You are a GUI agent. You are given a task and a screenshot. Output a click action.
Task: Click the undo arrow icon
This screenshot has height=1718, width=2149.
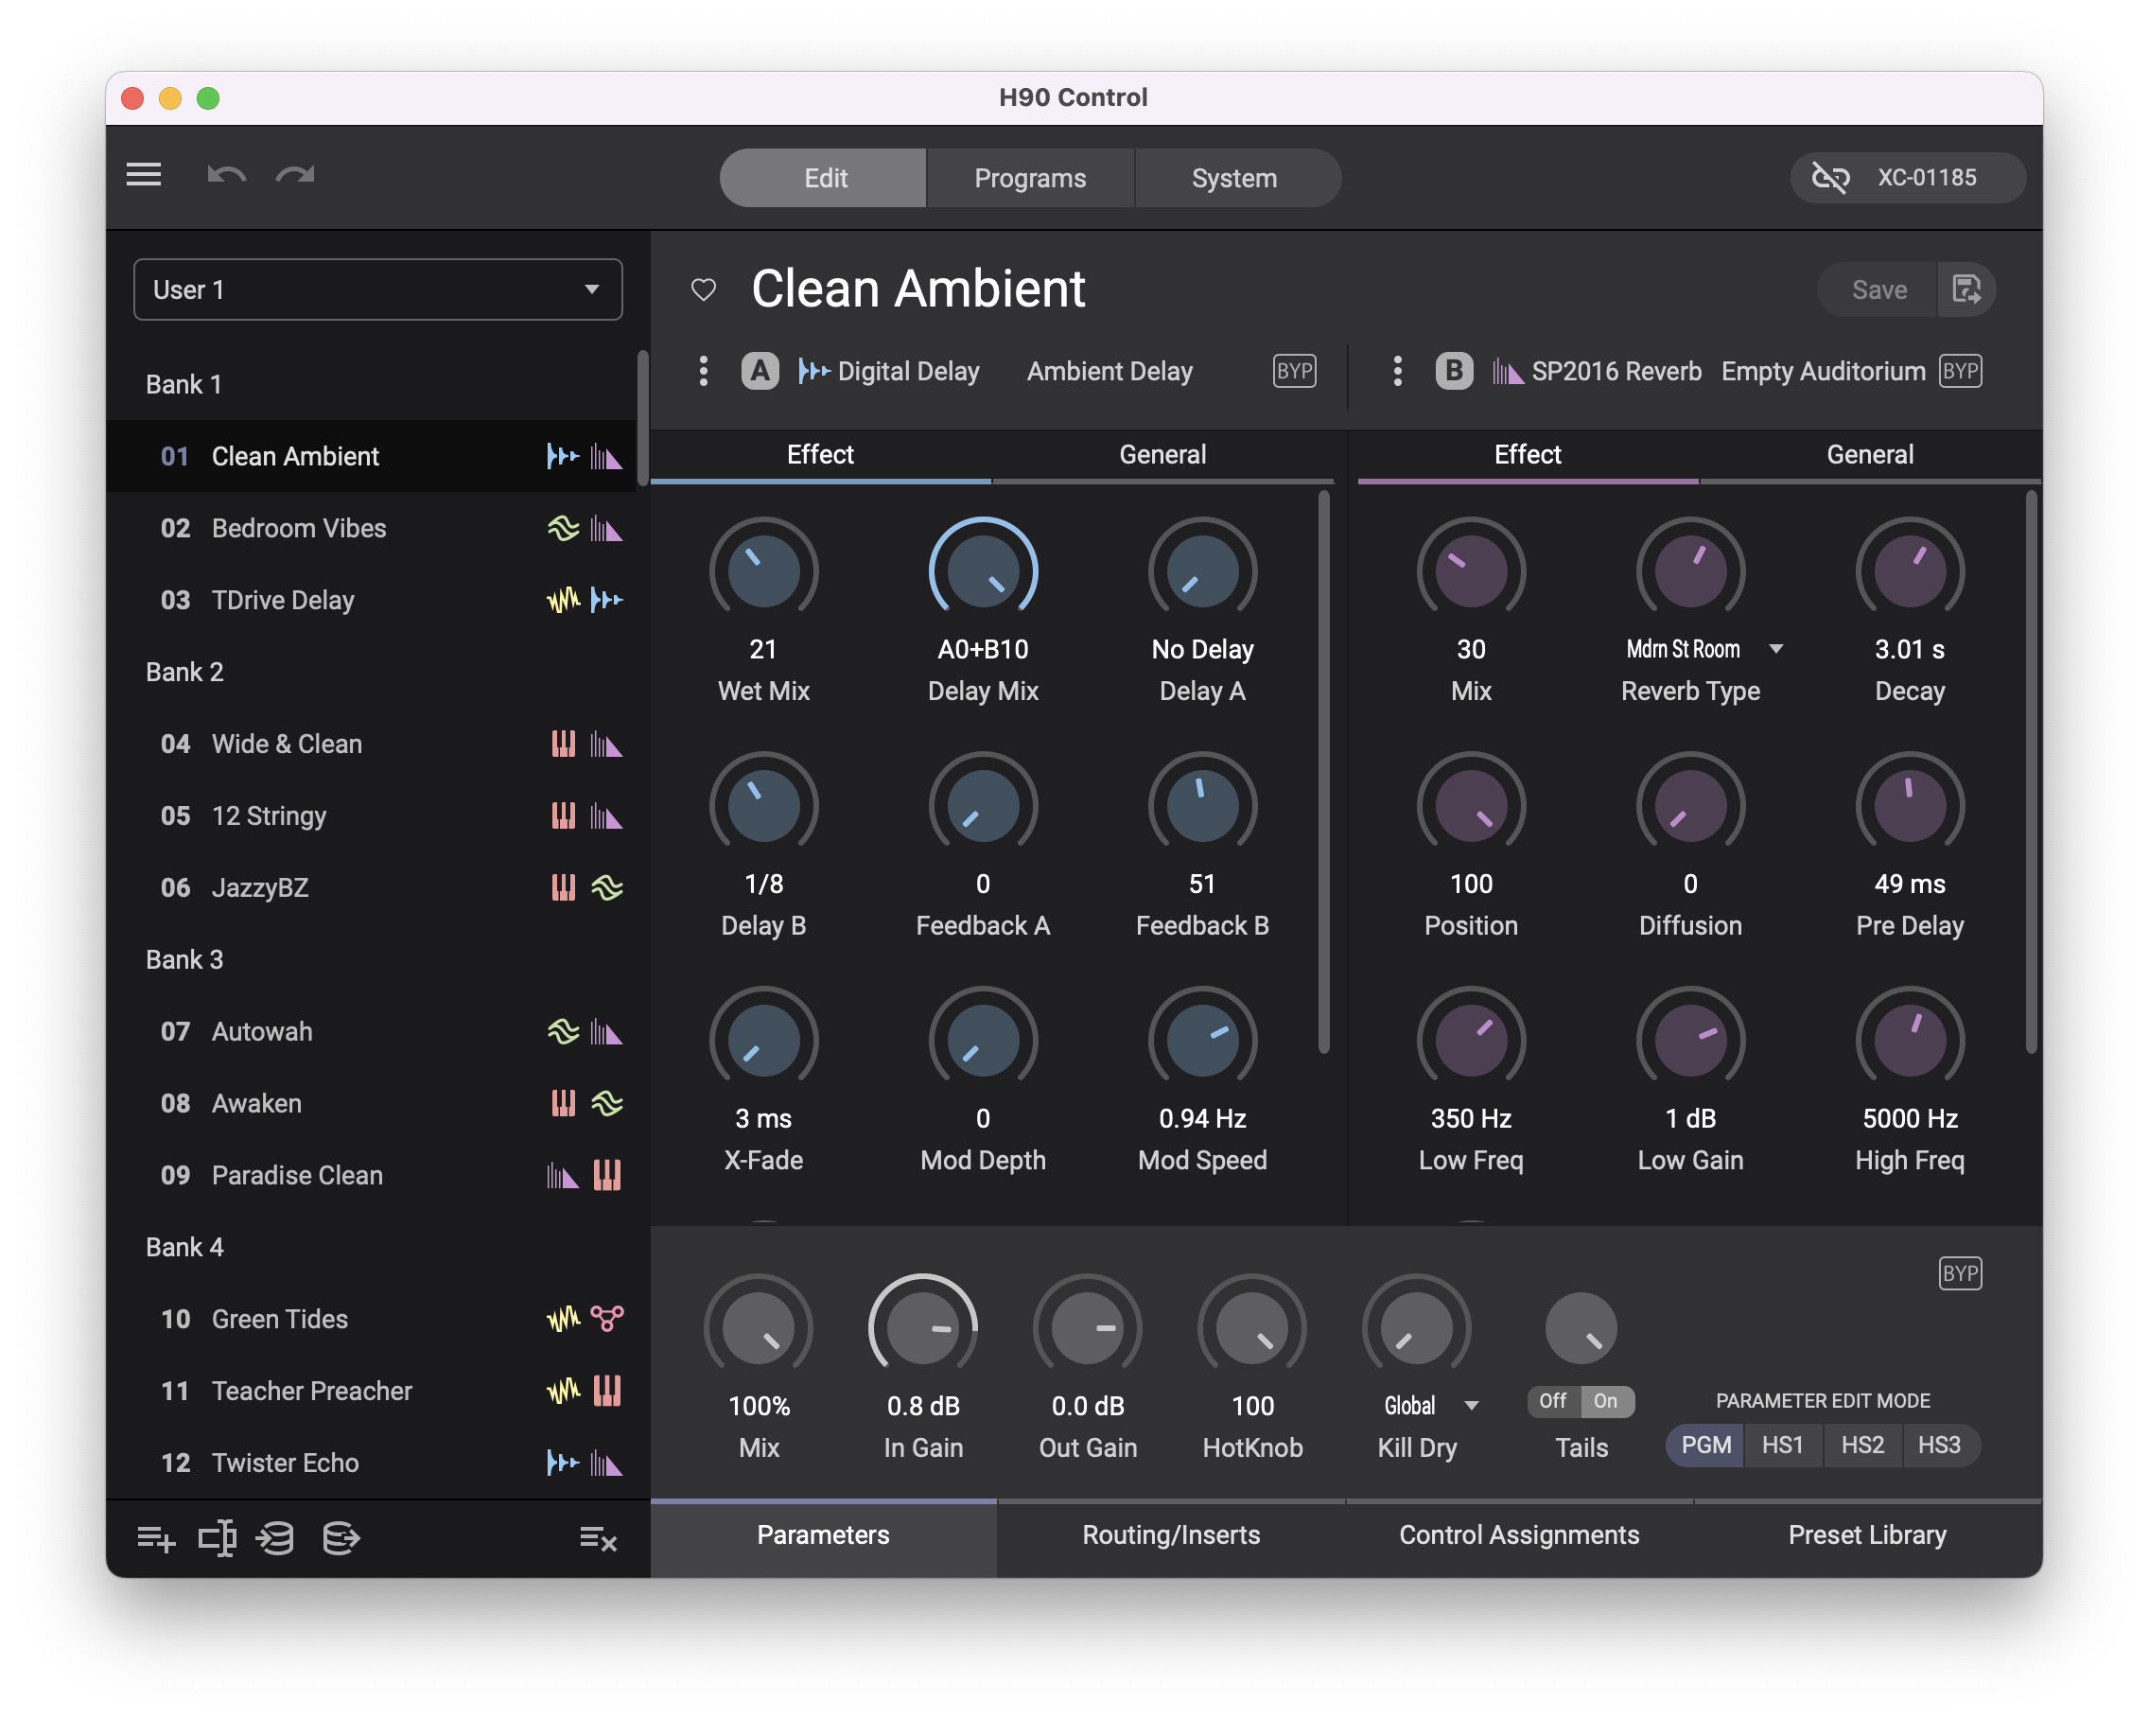click(x=226, y=175)
